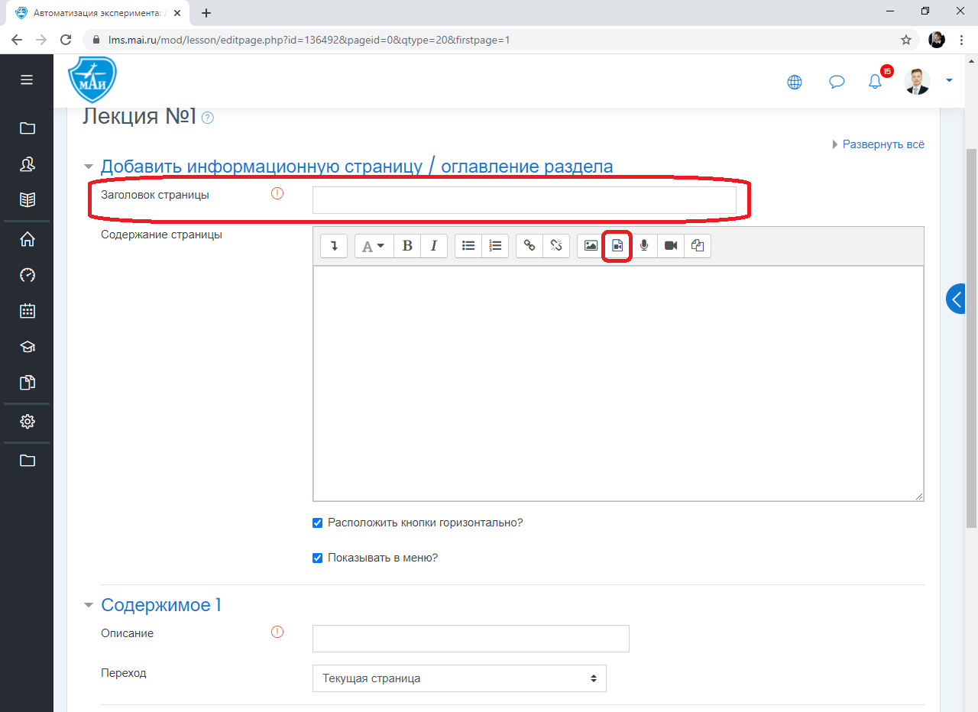Open the hamburger menu in sidebar

27,79
